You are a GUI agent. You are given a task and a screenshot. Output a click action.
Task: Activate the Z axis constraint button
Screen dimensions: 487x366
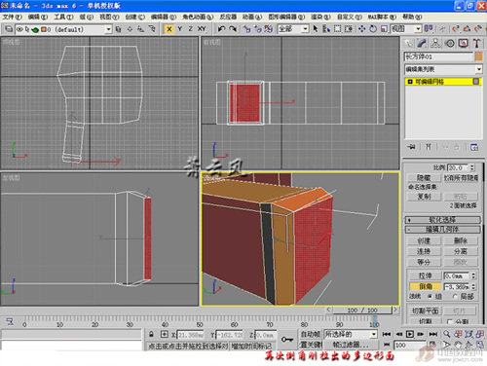(x=190, y=29)
